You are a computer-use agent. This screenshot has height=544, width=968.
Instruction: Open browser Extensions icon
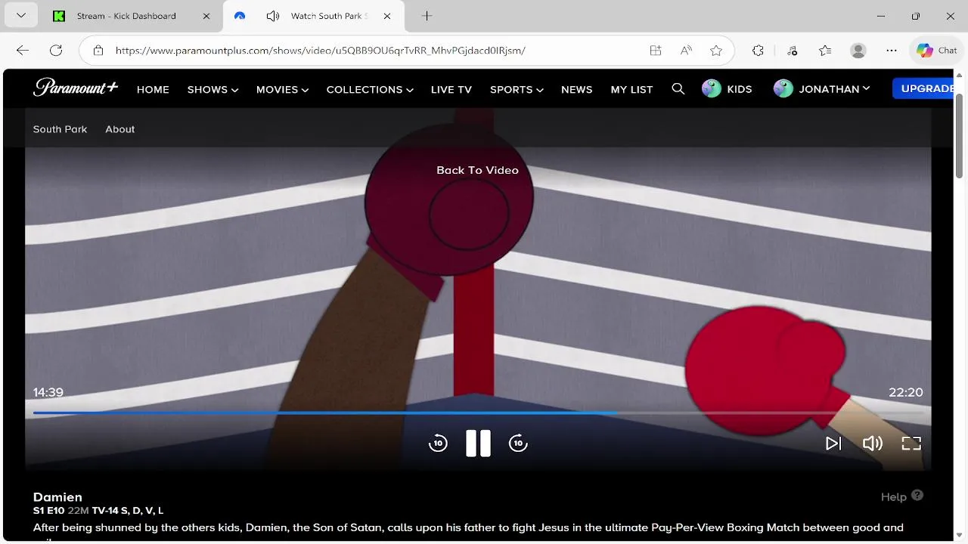click(758, 51)
